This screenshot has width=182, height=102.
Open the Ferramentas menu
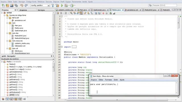click(x=76, y=2)
